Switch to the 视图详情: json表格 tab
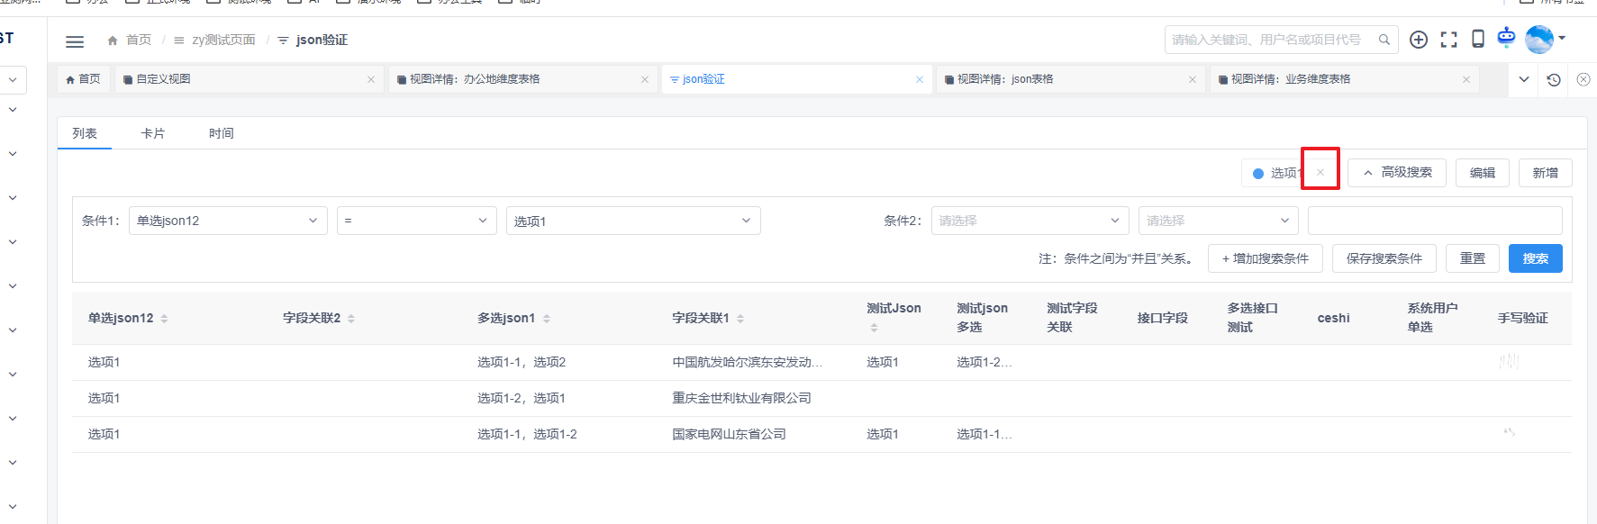The height and width of the screenshot is (524, 1597). tap(1005, 79)
